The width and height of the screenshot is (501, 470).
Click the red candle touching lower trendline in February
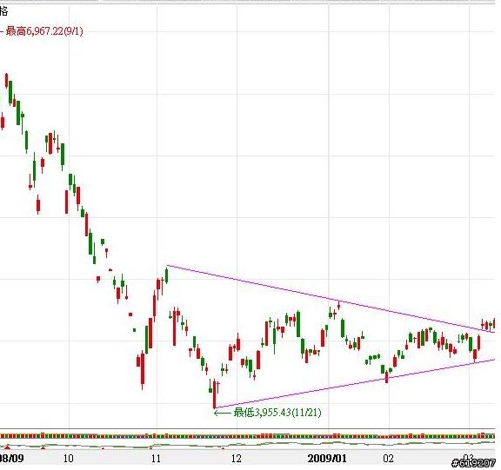pyautogui.click(x=386, y=377)
